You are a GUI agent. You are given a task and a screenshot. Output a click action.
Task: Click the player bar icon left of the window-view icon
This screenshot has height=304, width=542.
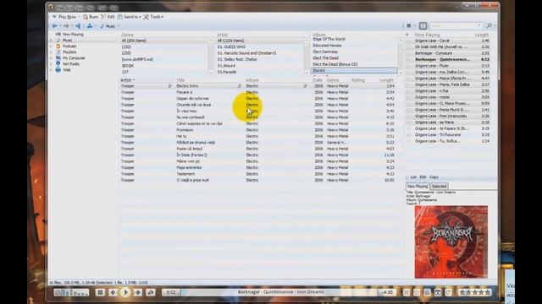click(x=427, y=292)
